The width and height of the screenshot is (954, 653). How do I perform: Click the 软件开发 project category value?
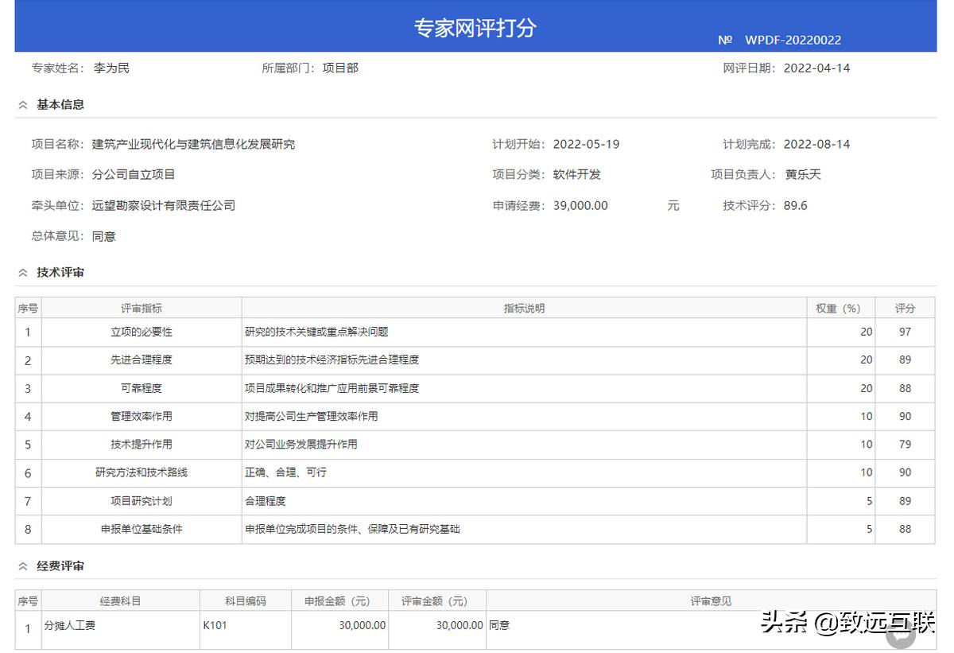point(576,174)
